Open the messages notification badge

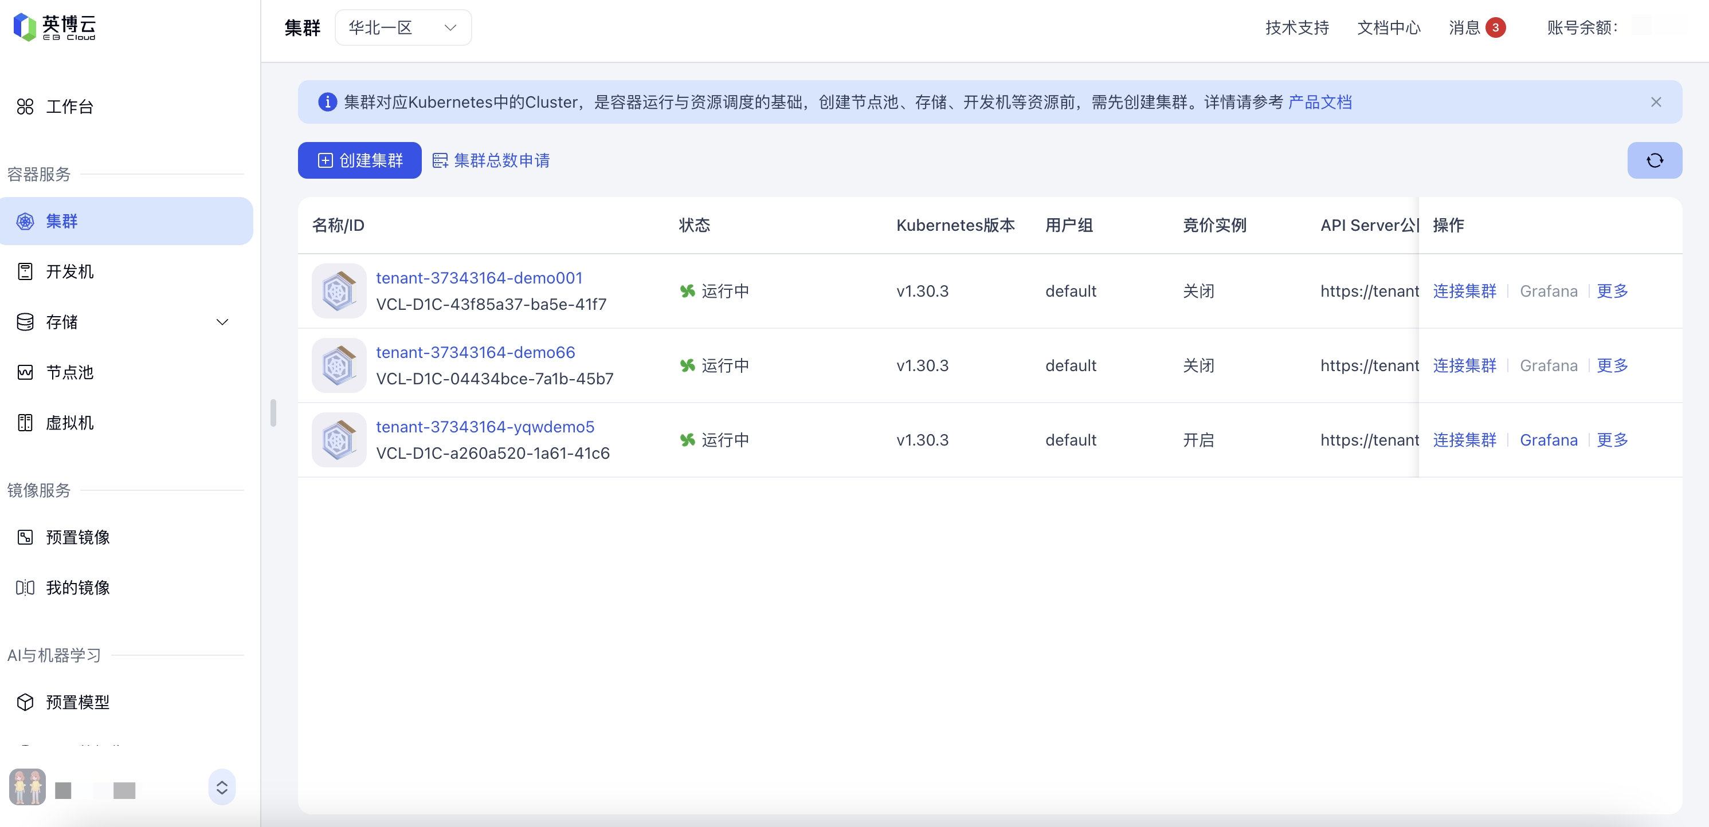point(1495,28)
